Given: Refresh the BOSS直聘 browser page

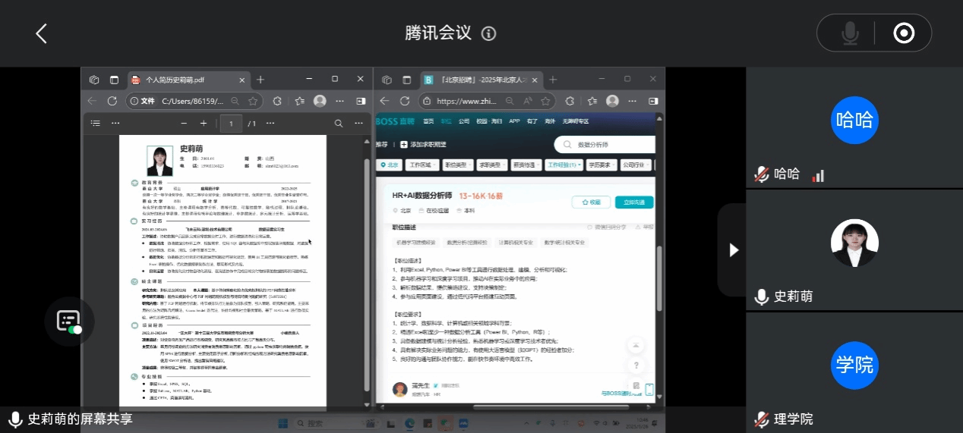Looking at the screenshot, I should (x=405, y=101).
